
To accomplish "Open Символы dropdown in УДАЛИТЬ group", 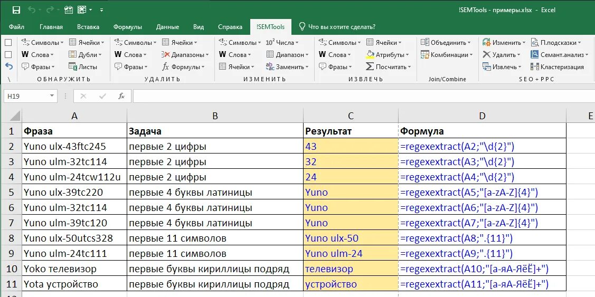I will [x=135, y=43].
